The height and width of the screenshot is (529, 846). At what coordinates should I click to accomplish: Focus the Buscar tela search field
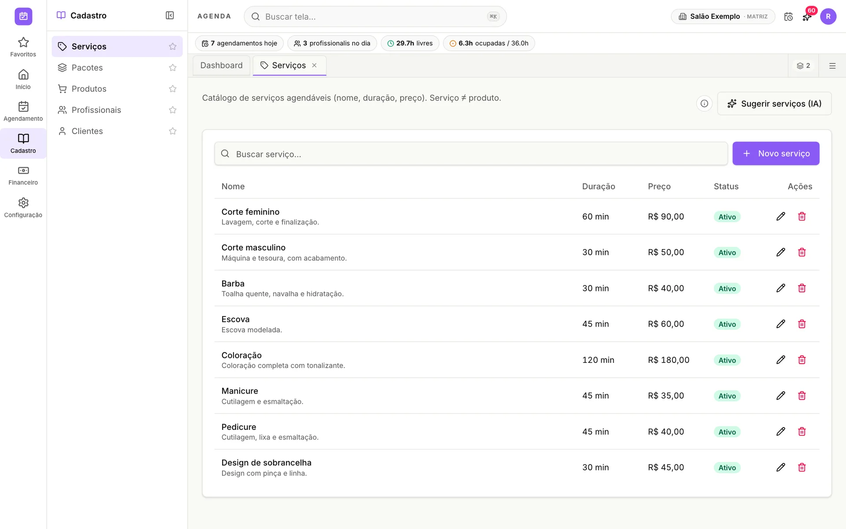(375, 16)
